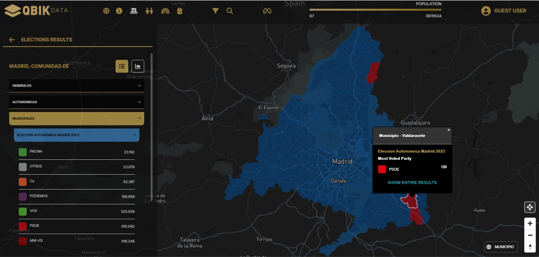Image resolution: width=539 pixels, height=257 pixels.
Task: Collapse the Municipales section
Action: pyautogui.click(x=77, y=118)
